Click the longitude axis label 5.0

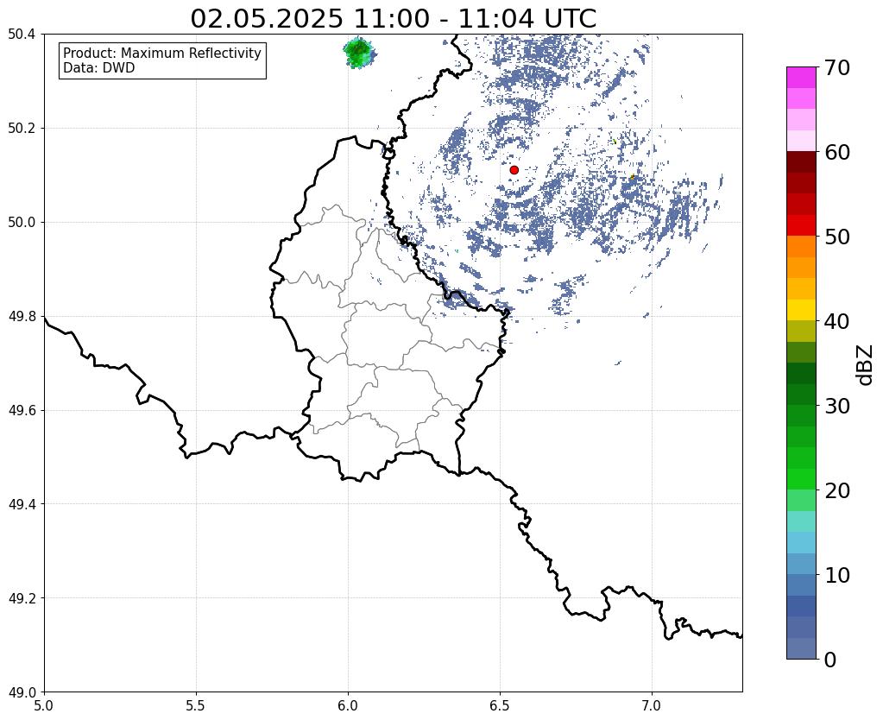[44, 705]
